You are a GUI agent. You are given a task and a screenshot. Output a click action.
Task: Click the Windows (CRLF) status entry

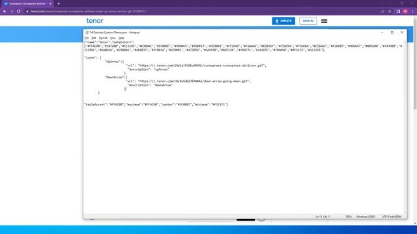pos(366,216)
